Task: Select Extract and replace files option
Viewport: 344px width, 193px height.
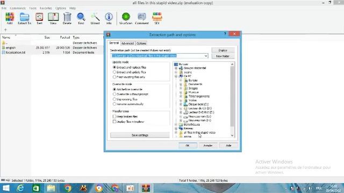Action: click(114, 68)
